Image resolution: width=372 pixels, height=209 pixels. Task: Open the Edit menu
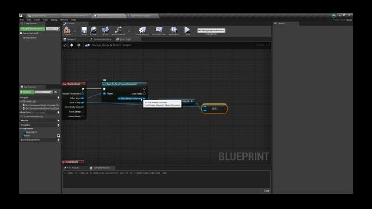tap(29, 20)
